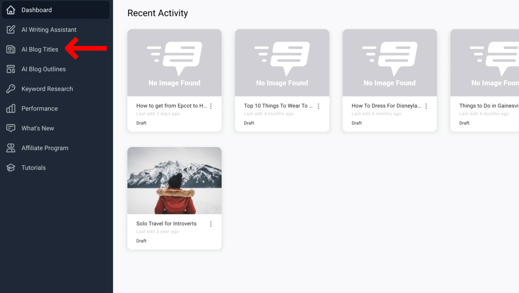Expand options for Disneyland dress draft

(426, 106)
